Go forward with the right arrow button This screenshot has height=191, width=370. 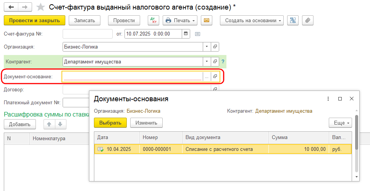pyautogui.click(x=25, y=7)
